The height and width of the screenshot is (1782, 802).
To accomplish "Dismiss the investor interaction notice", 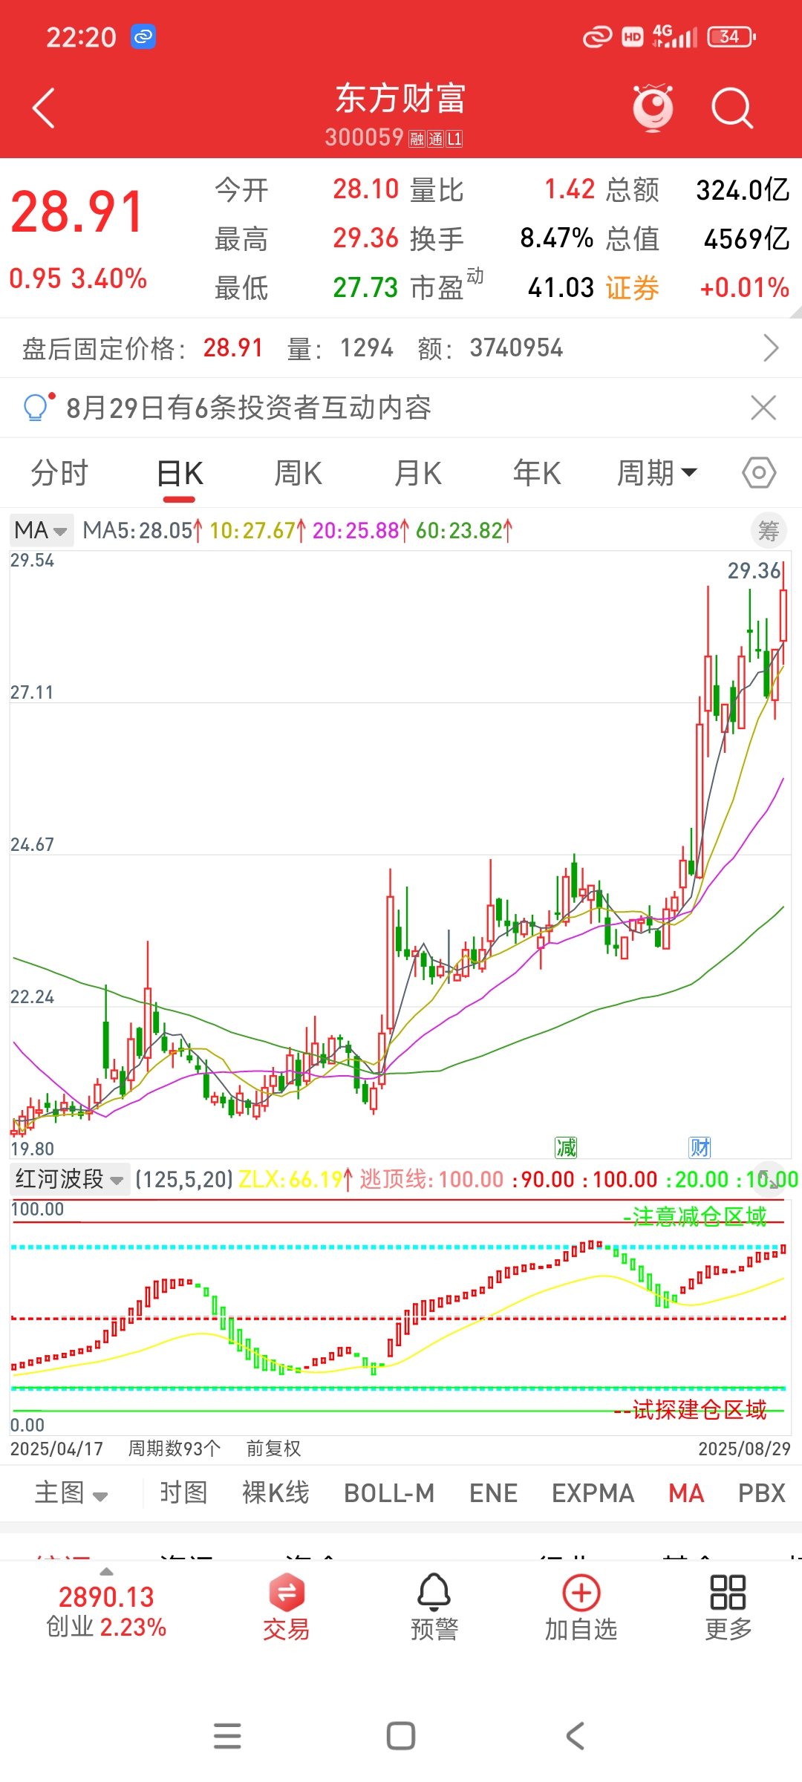I will click(763, 408).
